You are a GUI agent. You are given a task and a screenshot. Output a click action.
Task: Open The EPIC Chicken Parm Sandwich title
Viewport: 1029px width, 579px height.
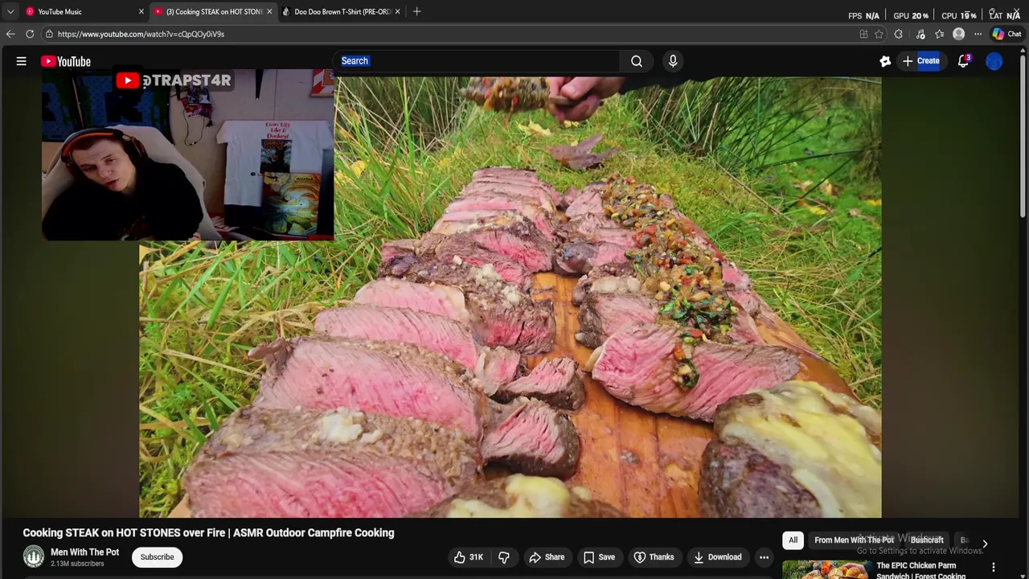[921, 570]
